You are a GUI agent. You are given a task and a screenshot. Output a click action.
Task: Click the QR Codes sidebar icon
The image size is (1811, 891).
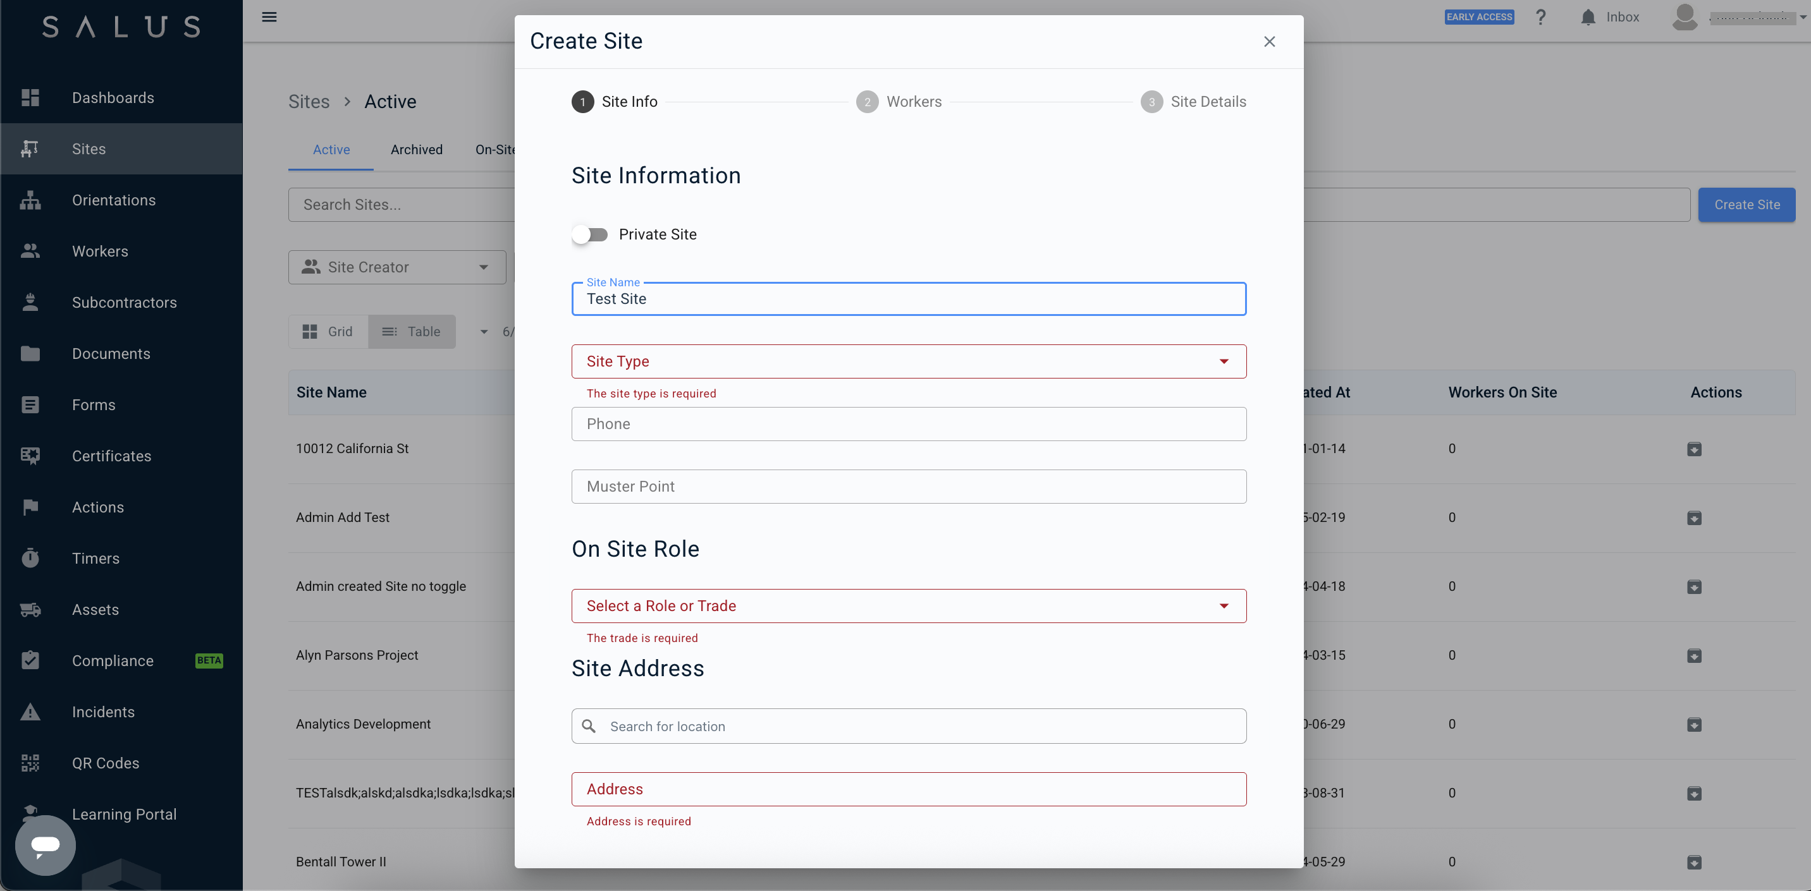point(30,763)
